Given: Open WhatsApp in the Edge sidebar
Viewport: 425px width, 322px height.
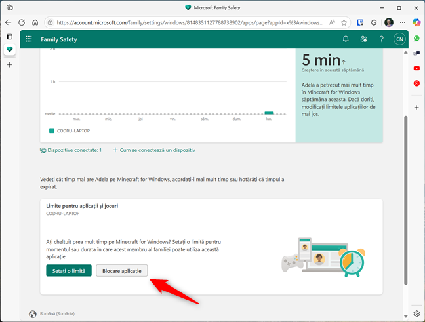Looking at the screenshot, I should 416,39.
